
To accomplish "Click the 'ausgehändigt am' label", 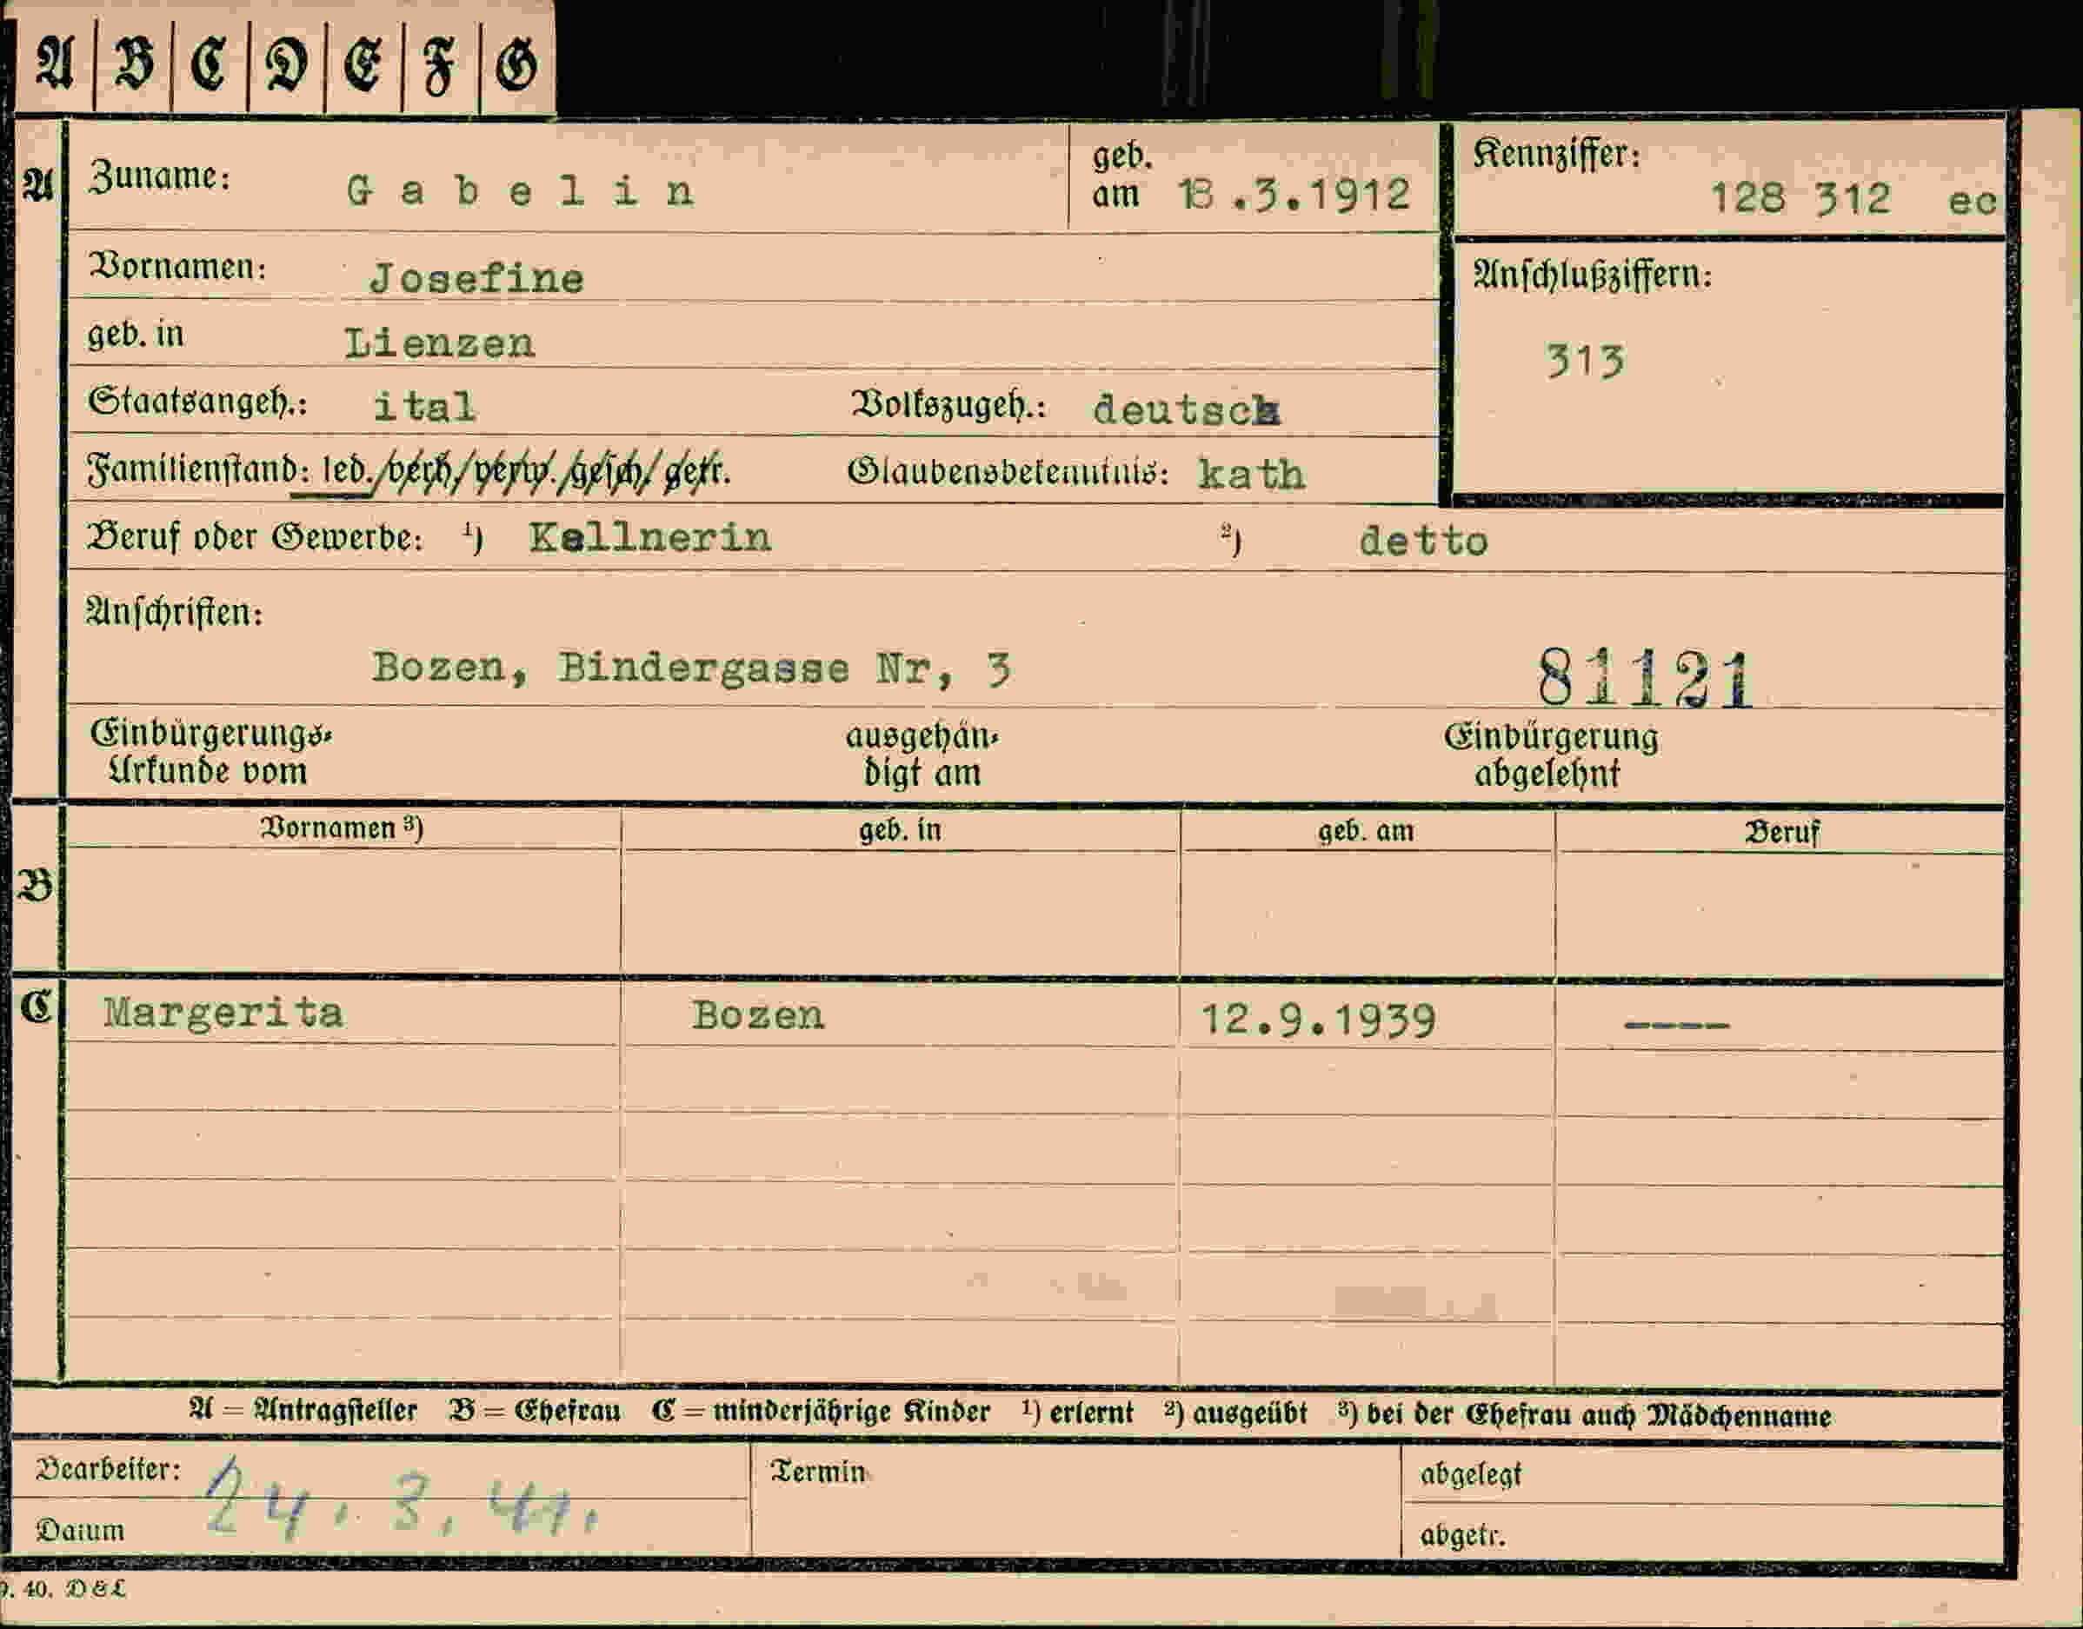I will point(922,755).
